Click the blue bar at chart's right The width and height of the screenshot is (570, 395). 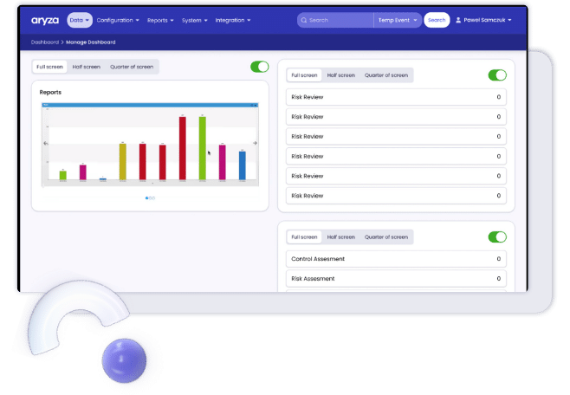242,165
